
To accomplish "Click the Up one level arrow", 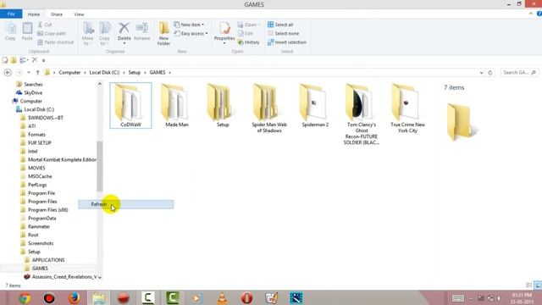I will coord(37,72).
